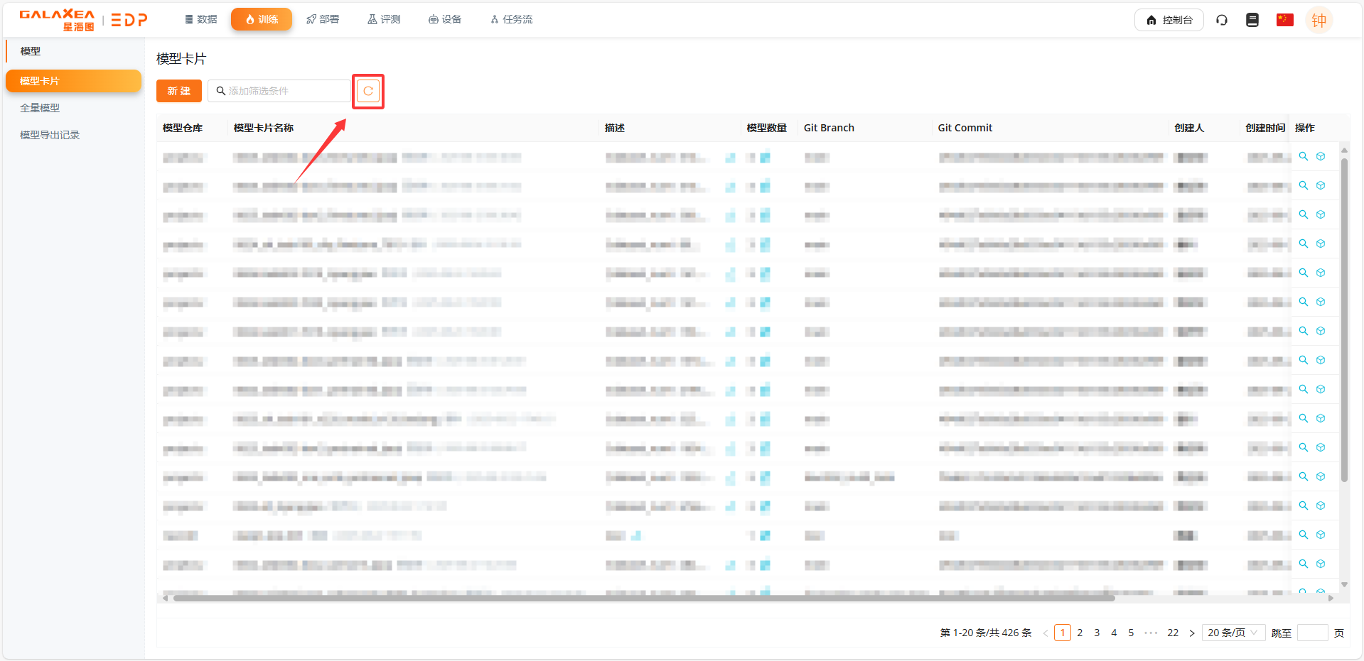Switch to the 数据 top menu
The width and height of the screenshot is (1364, 661).
click(201, 19)
